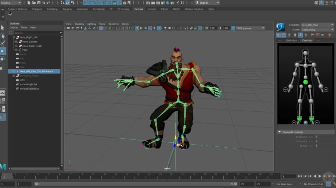This screenshot has height=188, width=336.
Task: Click the viewport select camera icon
Action: tap(68, 28)
